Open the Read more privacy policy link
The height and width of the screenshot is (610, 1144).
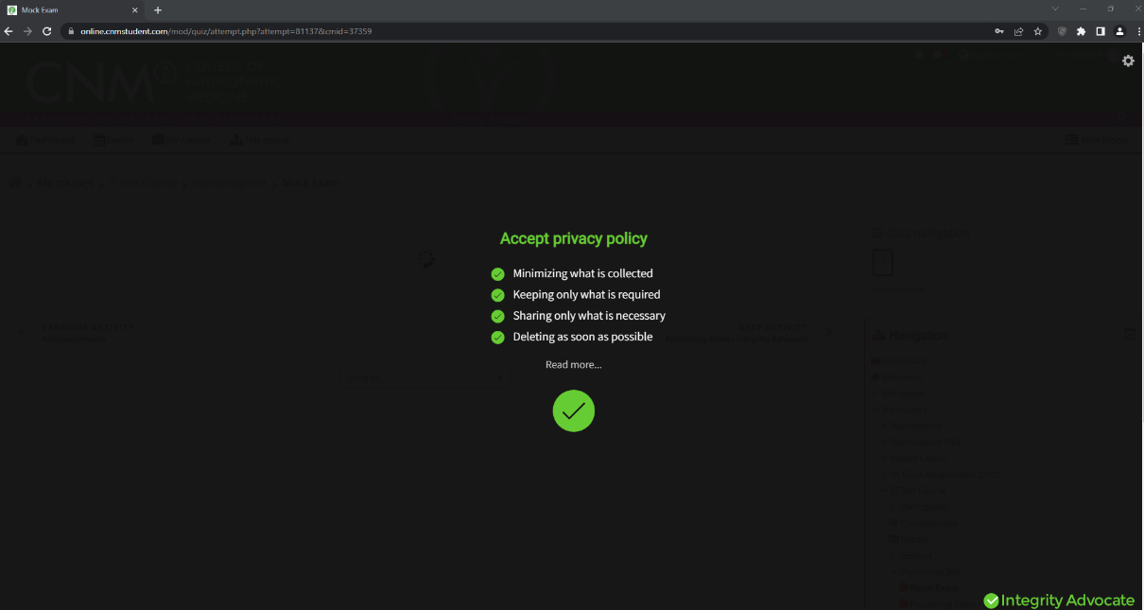click(573, 364)
